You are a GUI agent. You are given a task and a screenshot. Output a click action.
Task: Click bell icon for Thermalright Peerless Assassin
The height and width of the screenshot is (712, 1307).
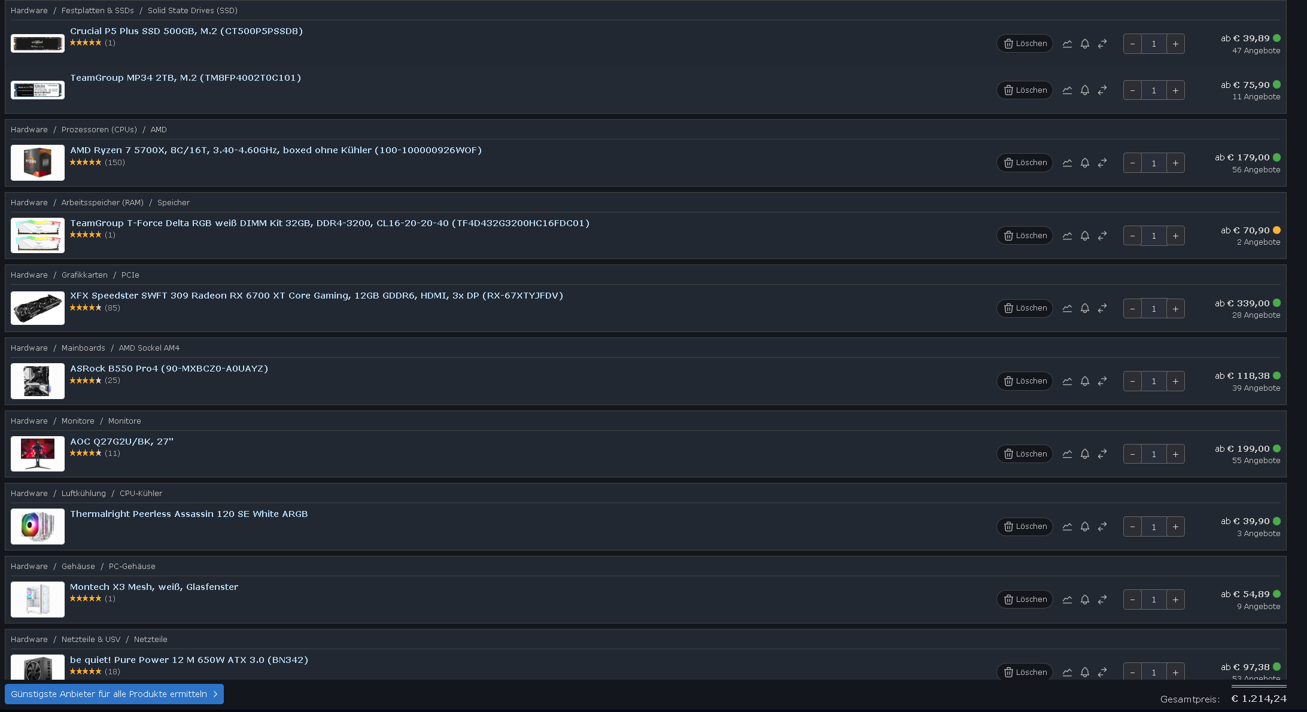[1084, 527]
